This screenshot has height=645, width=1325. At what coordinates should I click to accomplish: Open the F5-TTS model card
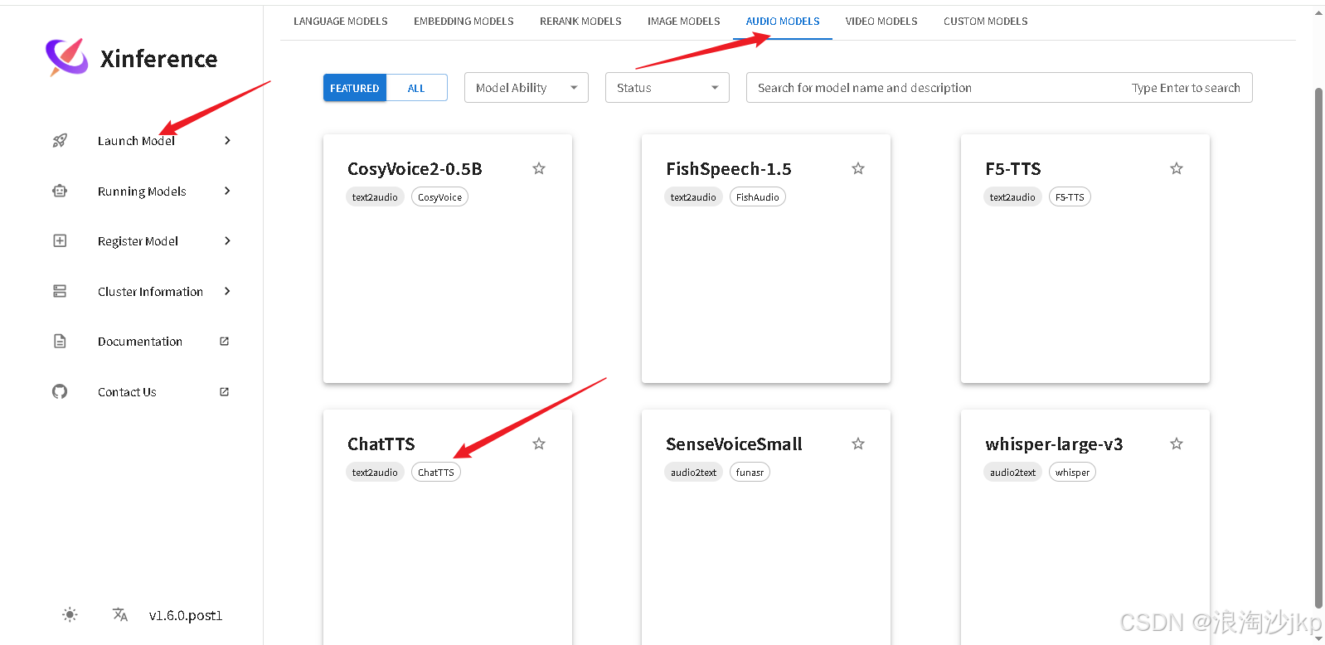1085,259
